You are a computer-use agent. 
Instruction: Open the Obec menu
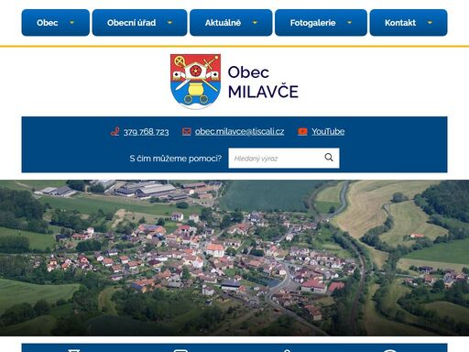56,23
